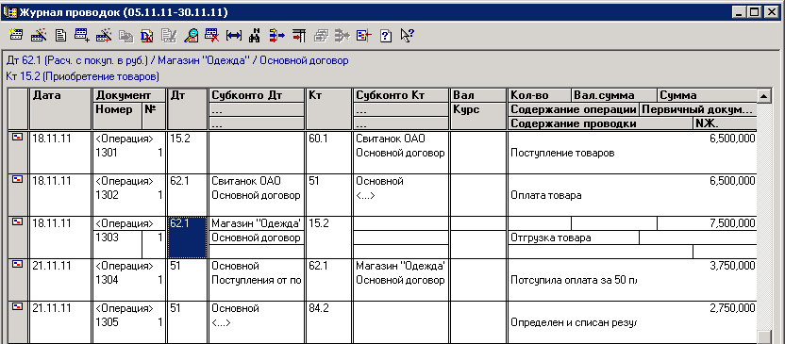The height and width of the screenshot is (344, 785).
Task: Click the Оплата товара description
Action: [546, 195]
